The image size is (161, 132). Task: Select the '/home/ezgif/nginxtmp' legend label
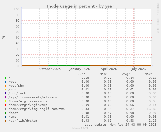click(x=28, y=105)
